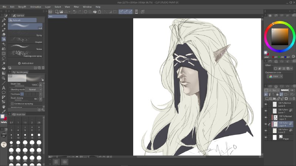Viewport: 296px width, 166px height.
Task: Click inside the color wheel square
Action: click(280, 37)
